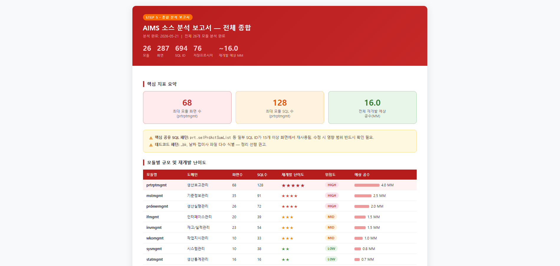Click the 도메인 column header
560x266 pixels.
click(x=192, y=175)
